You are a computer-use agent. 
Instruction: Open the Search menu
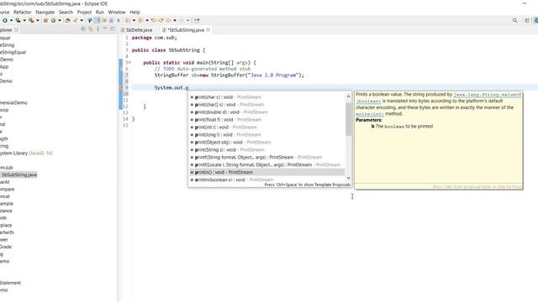point(66,12)
